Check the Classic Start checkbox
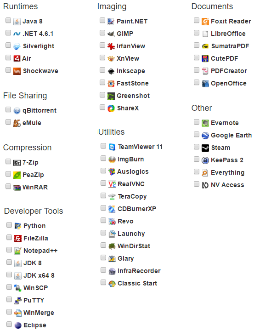Viewport: 254px width, 331px height. tap(103, 282)
